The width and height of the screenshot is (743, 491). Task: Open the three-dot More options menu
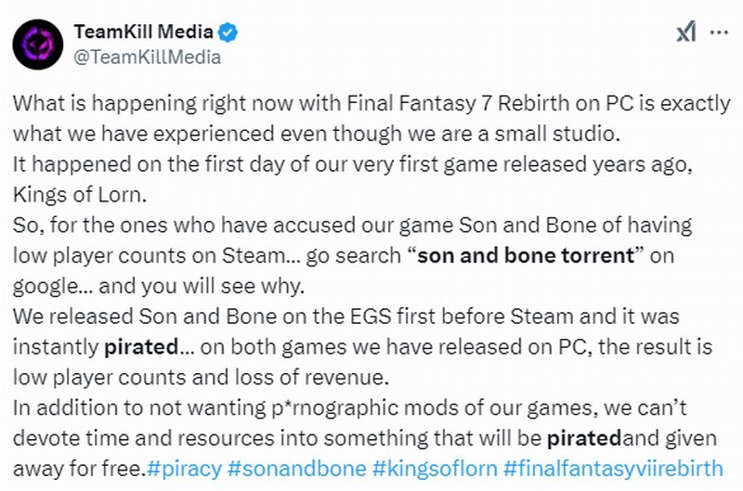click(719, 32)
